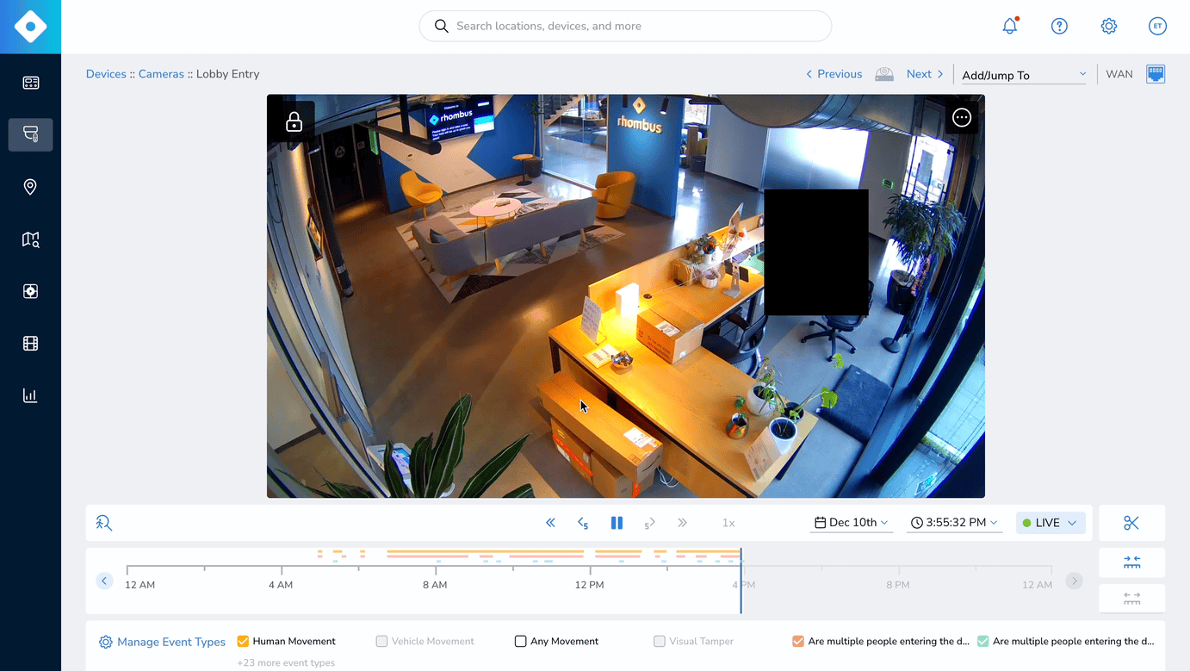Click the scissors clip tool

[x=1131, y=523]
